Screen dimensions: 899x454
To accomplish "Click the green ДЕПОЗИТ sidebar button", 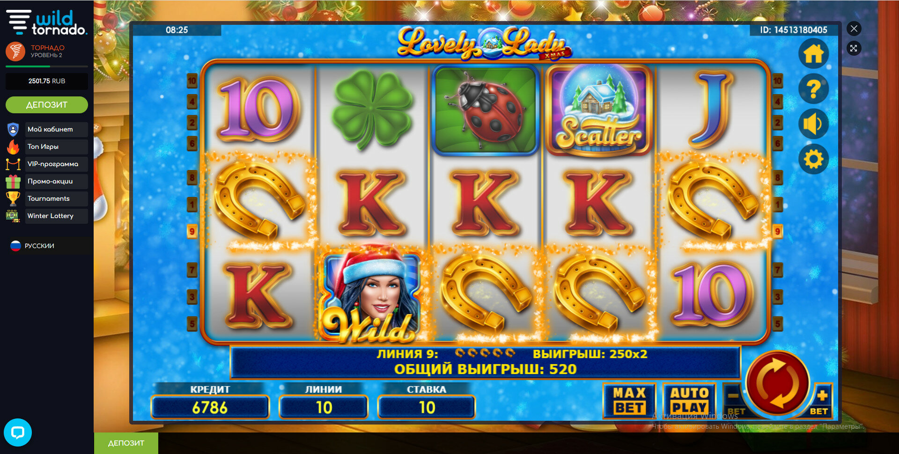I will [47, 105].
